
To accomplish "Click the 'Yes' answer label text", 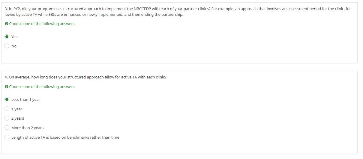I will pyautogui.click(x=14, y=37).
